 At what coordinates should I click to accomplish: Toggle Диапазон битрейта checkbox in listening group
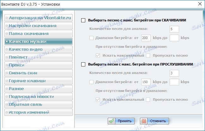pyautogui.click(x=91, y=82)
